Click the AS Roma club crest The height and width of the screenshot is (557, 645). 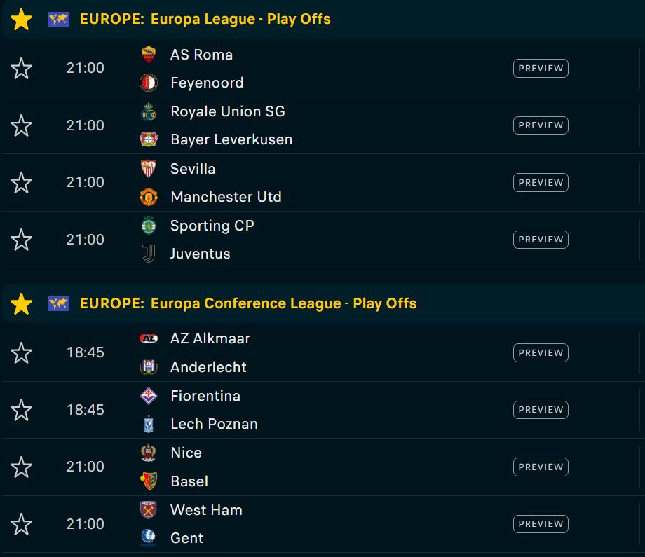tap(149, 55)
